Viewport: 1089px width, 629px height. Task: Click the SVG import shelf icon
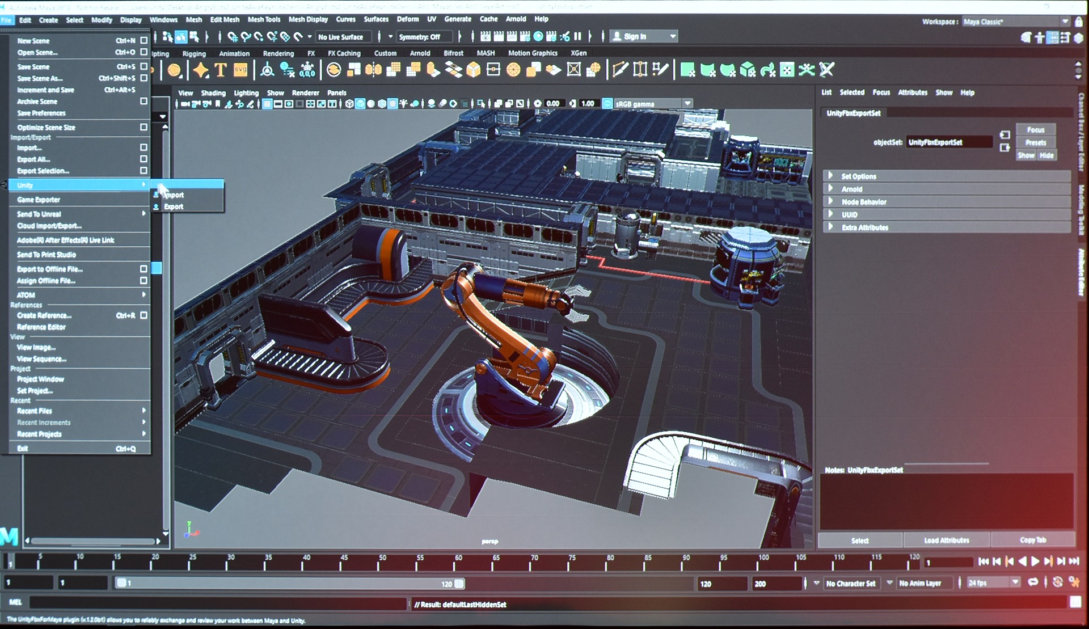[240, 70]
